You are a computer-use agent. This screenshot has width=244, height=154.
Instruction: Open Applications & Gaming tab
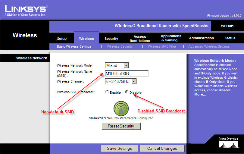tap(171, 38)
